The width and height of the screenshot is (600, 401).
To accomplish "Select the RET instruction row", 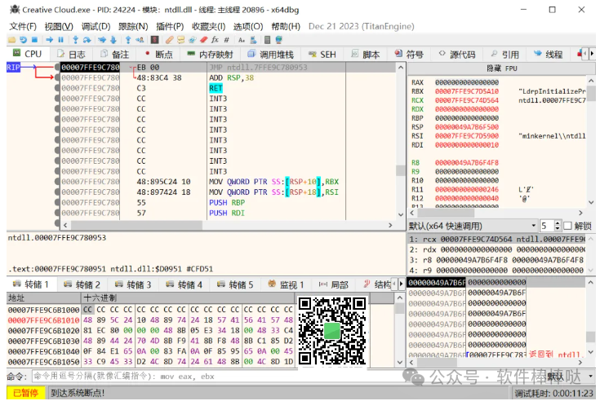I will coord(228,88).
